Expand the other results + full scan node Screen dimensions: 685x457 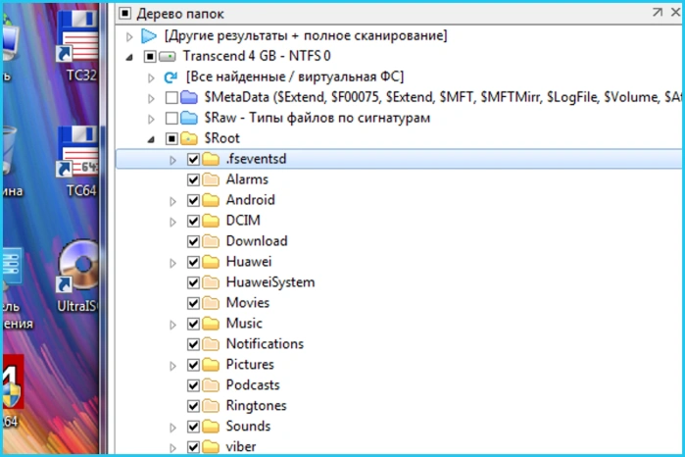(129, 36)
